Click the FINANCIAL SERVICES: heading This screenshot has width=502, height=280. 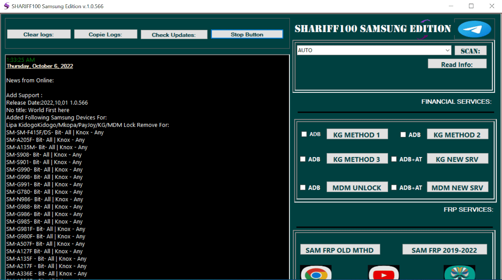(457, 102)
